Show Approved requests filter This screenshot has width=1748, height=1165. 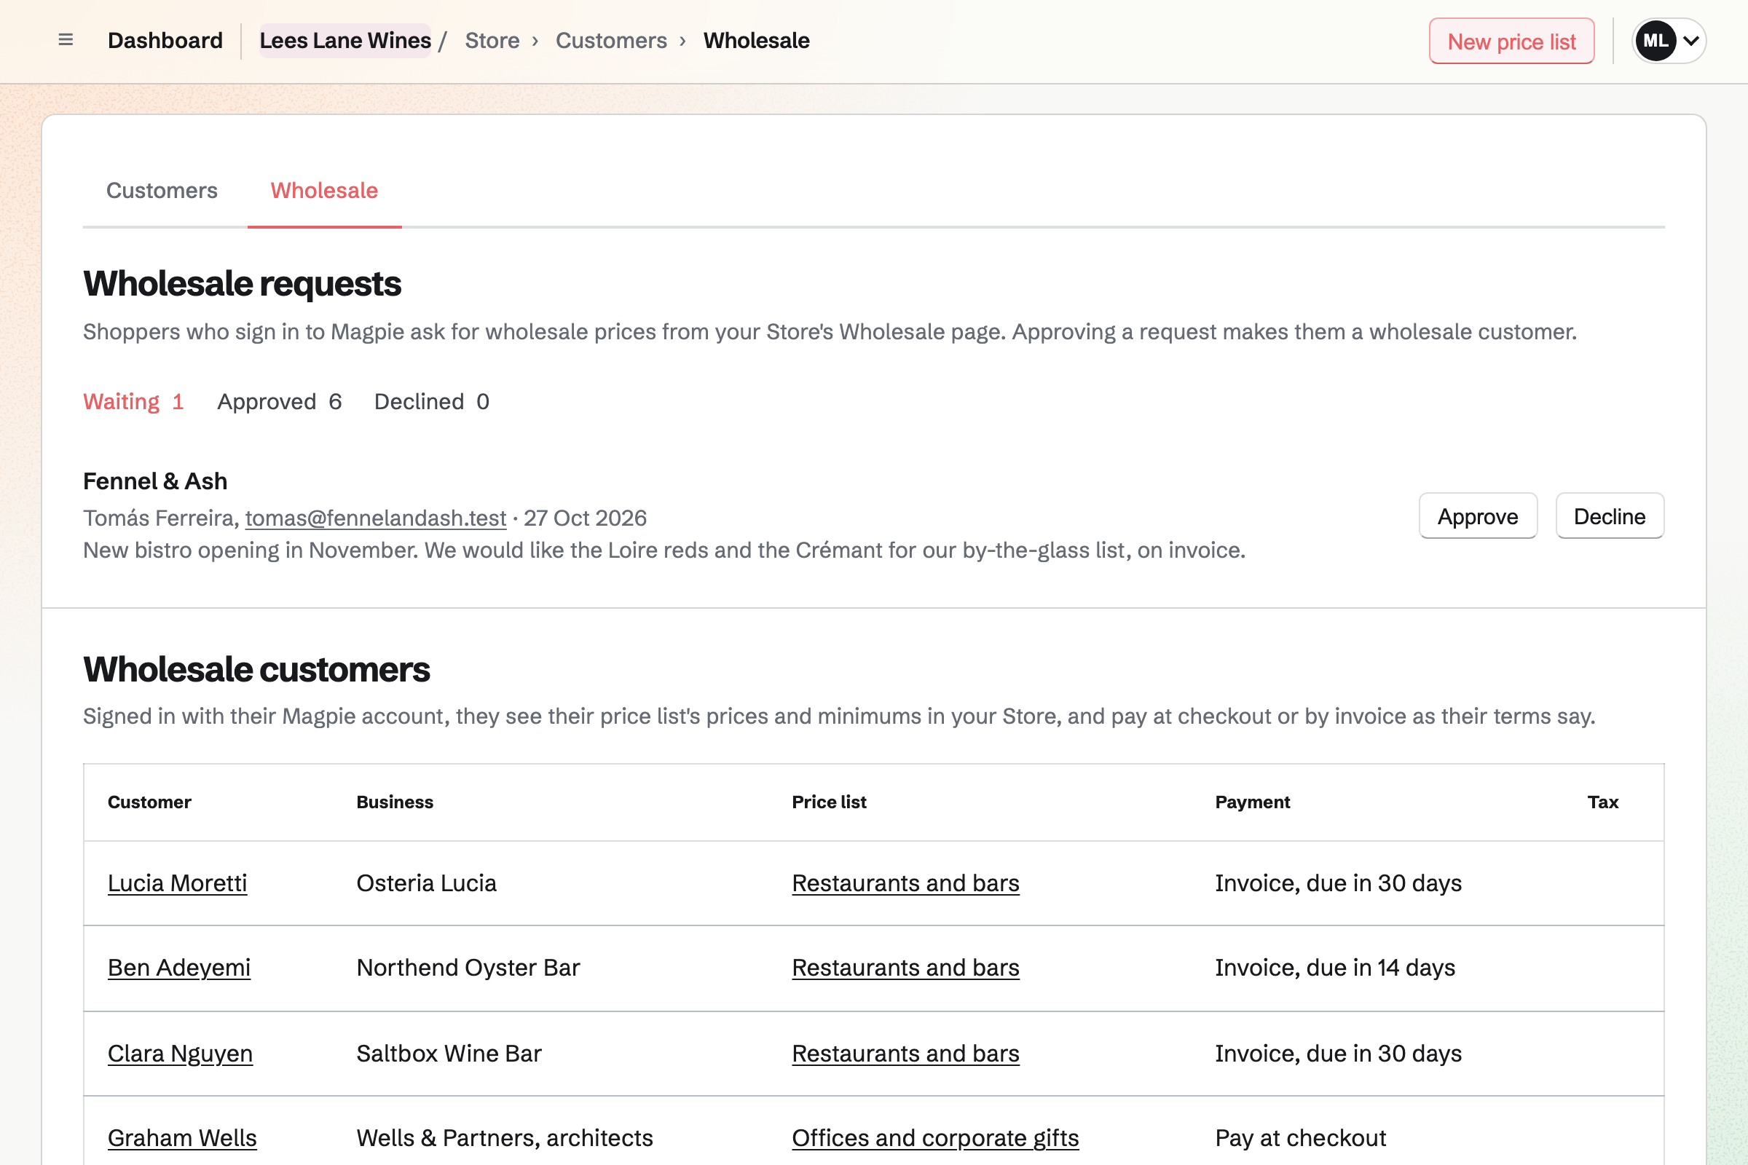[x=280, y=402]
